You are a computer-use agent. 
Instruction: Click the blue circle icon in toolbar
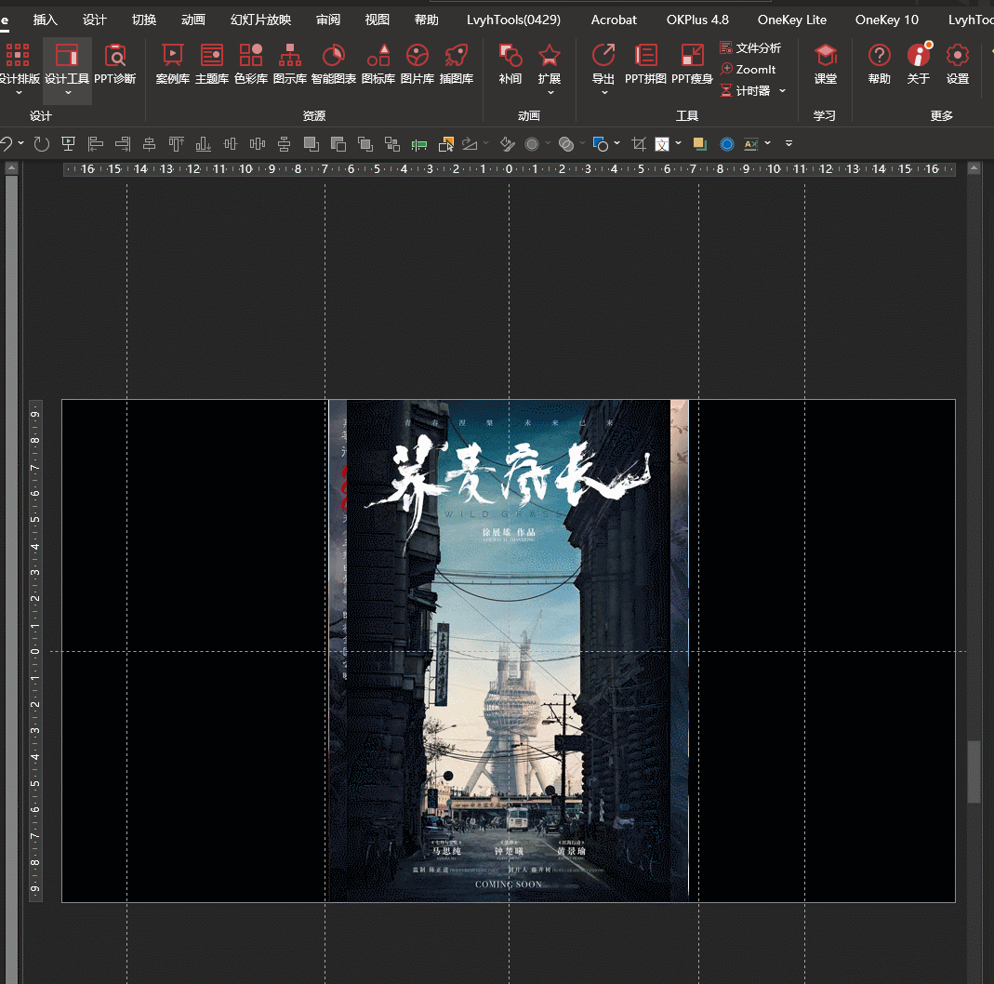tap(727, 144)
